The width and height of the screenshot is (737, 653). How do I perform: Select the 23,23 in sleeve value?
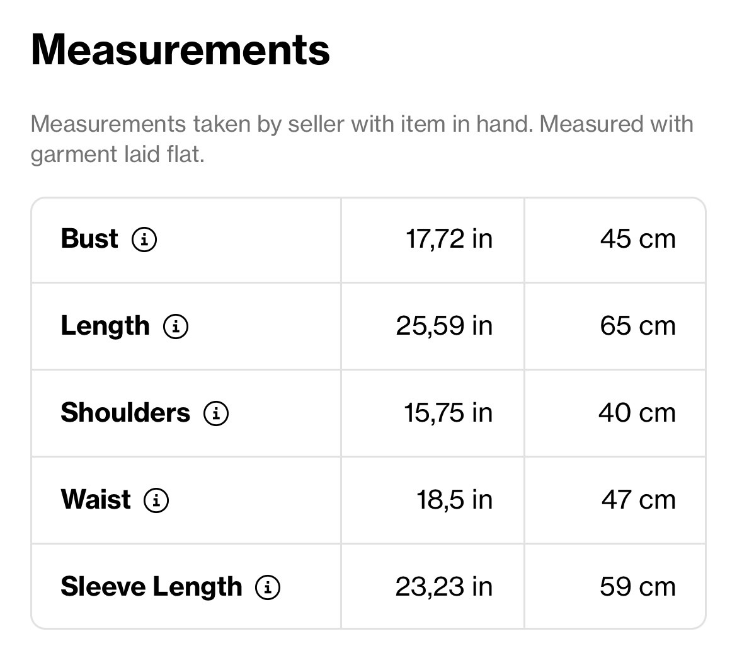click(x=443, y=587)
